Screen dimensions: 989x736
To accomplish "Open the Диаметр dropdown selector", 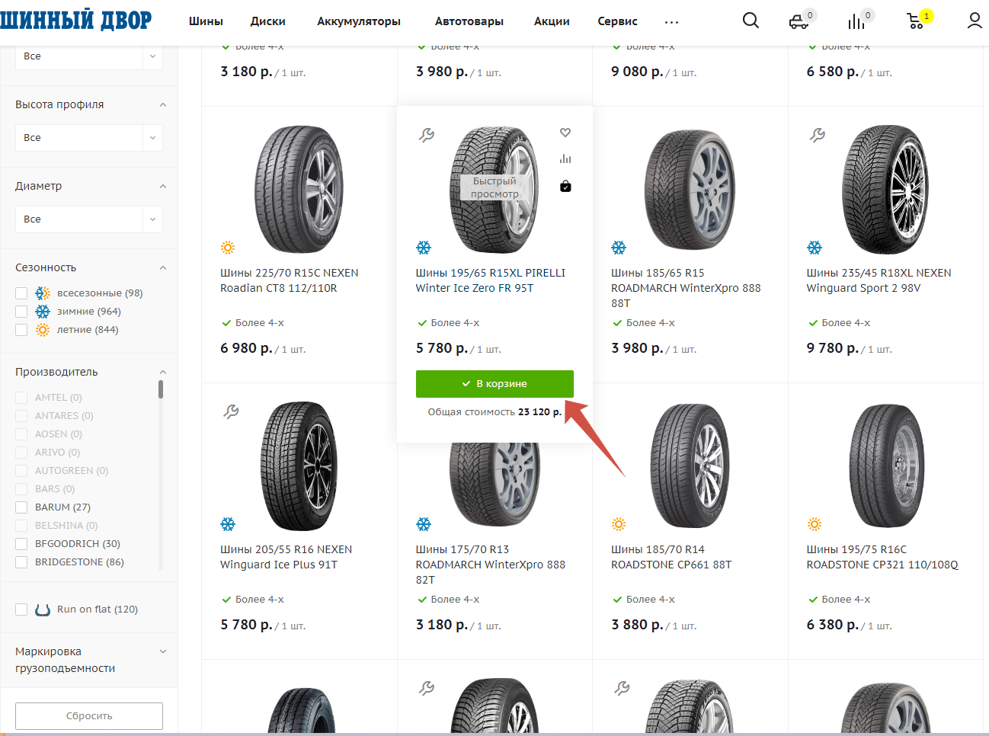I will 88,219.
